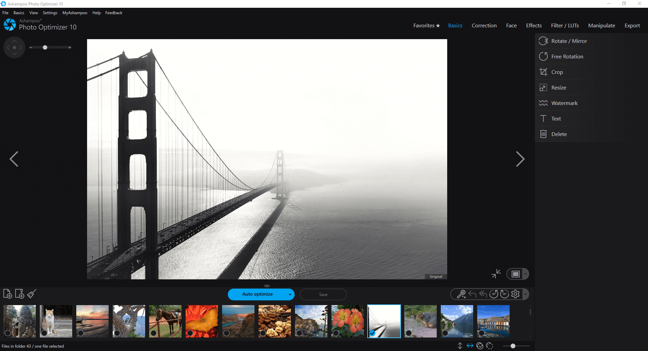
Task: Select the Crop tool
Action: click(x=556, y=72)
